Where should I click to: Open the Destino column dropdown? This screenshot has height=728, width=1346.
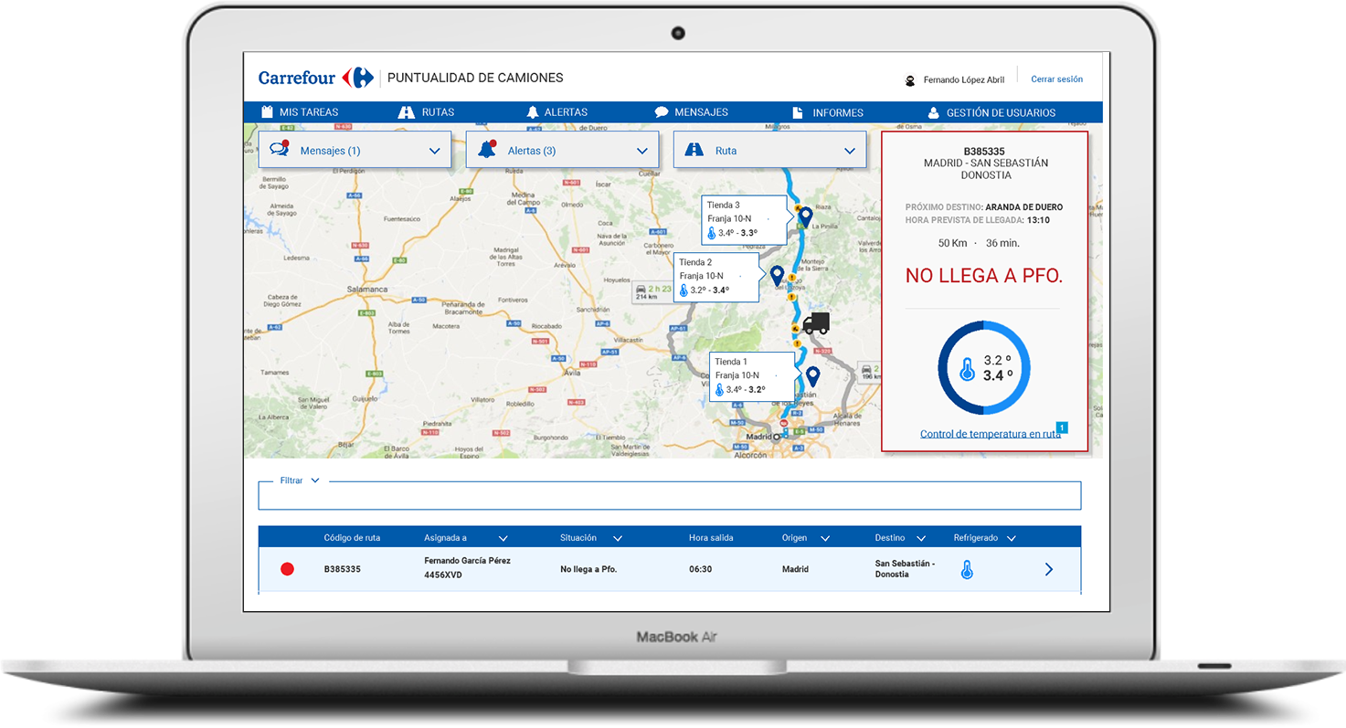pos(921,539)
